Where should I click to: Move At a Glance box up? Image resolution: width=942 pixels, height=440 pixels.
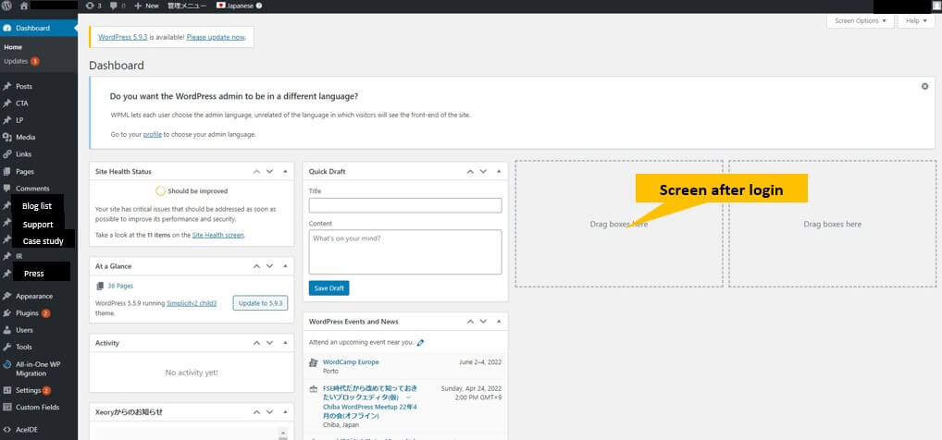[256, 266]
